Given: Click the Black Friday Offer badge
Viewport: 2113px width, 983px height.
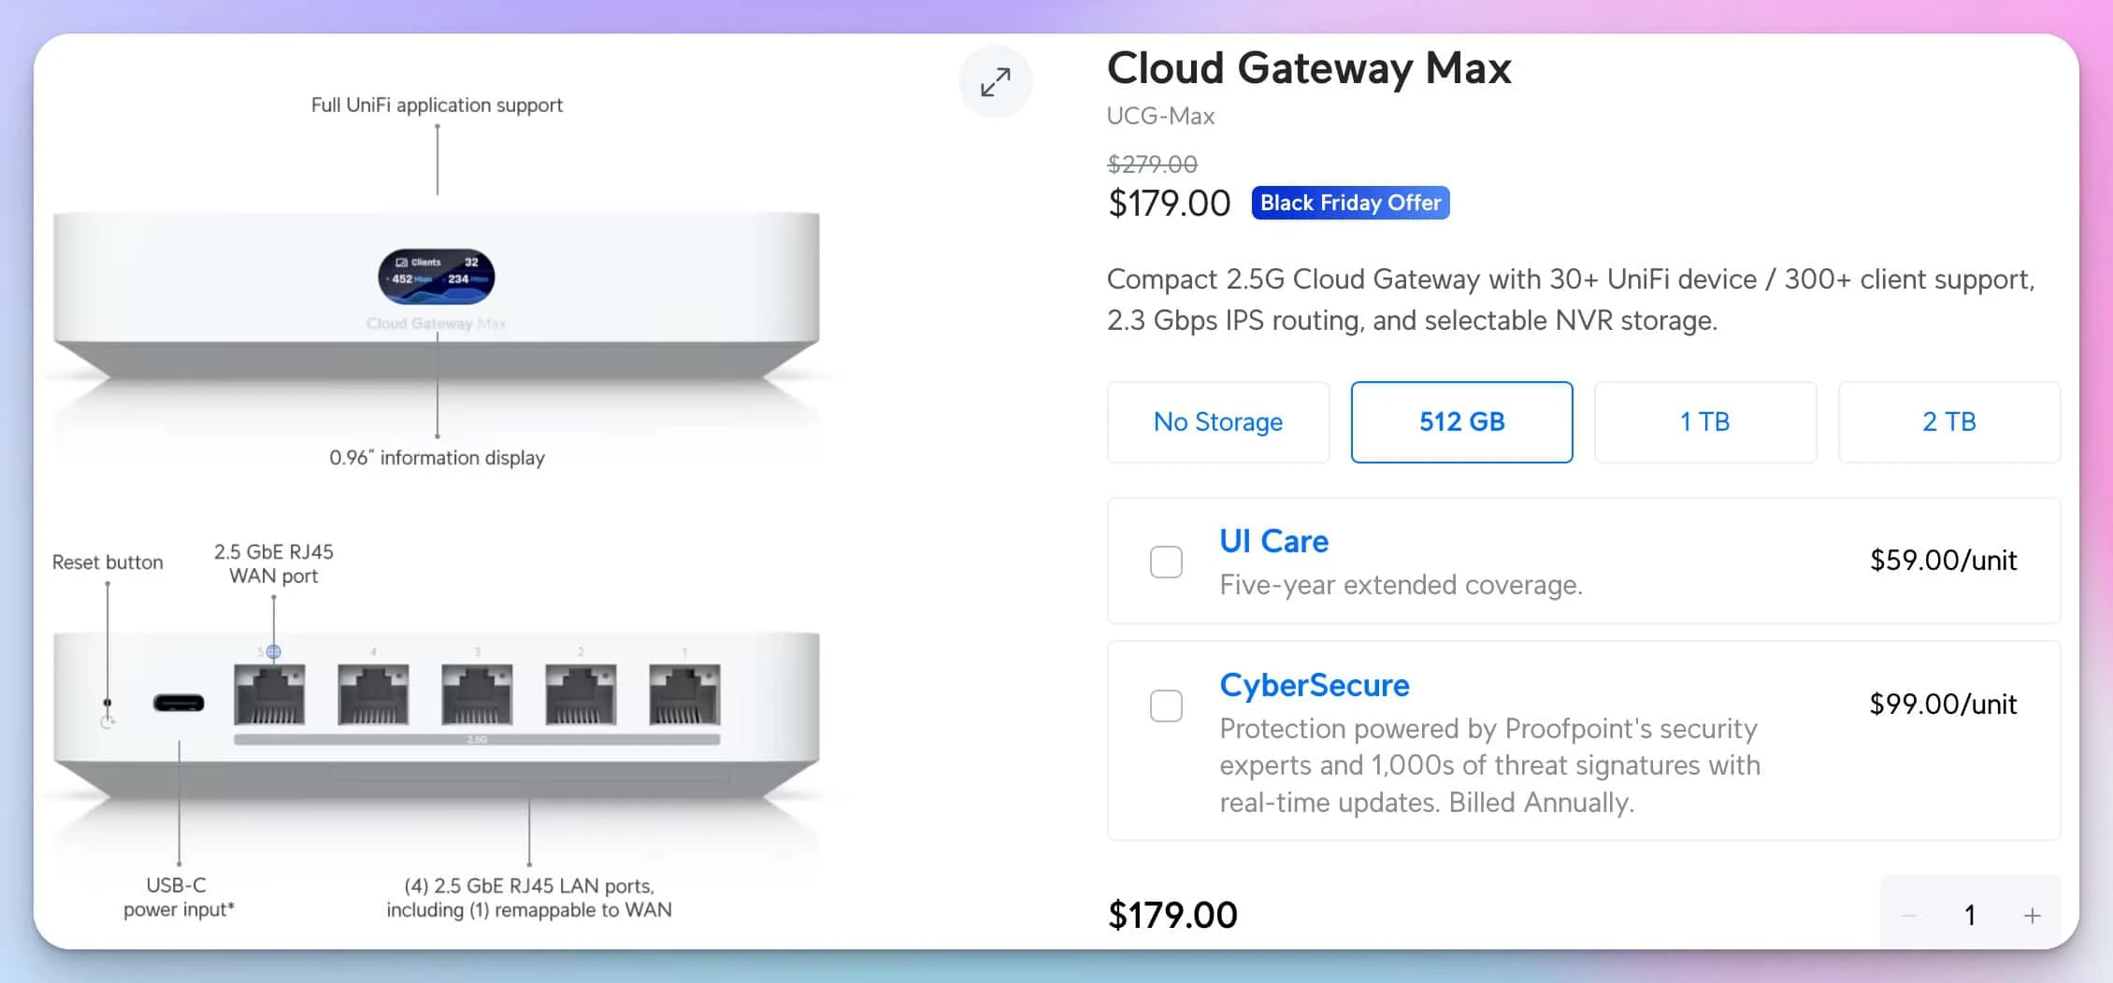Looking at the screenshot, I should coord(1349,202).
